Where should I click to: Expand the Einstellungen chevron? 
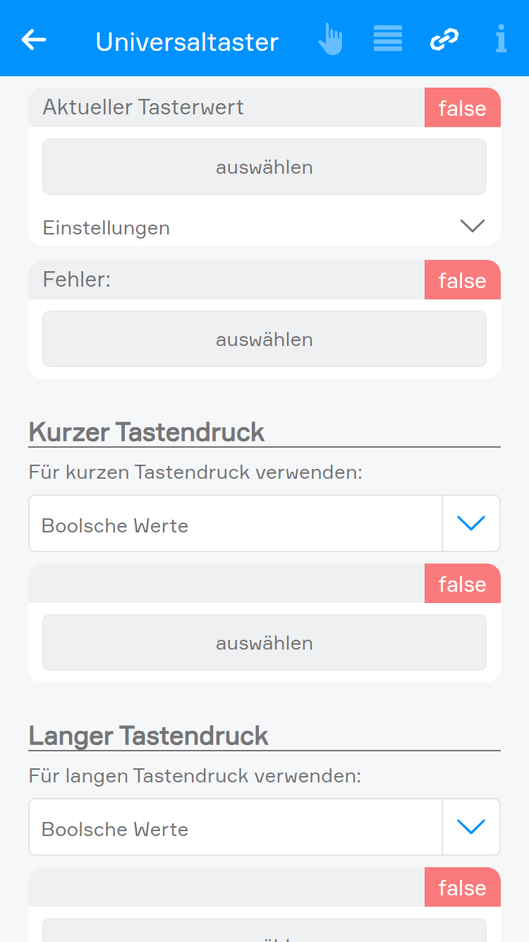coord(472,226)
